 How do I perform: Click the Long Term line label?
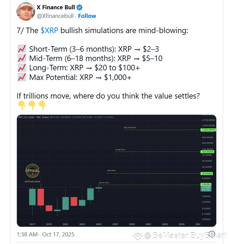point(121,150)
